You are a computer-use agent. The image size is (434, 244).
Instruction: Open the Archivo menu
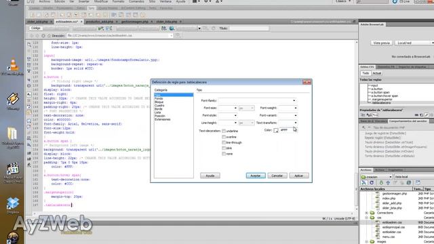click(x=45, y=1)
